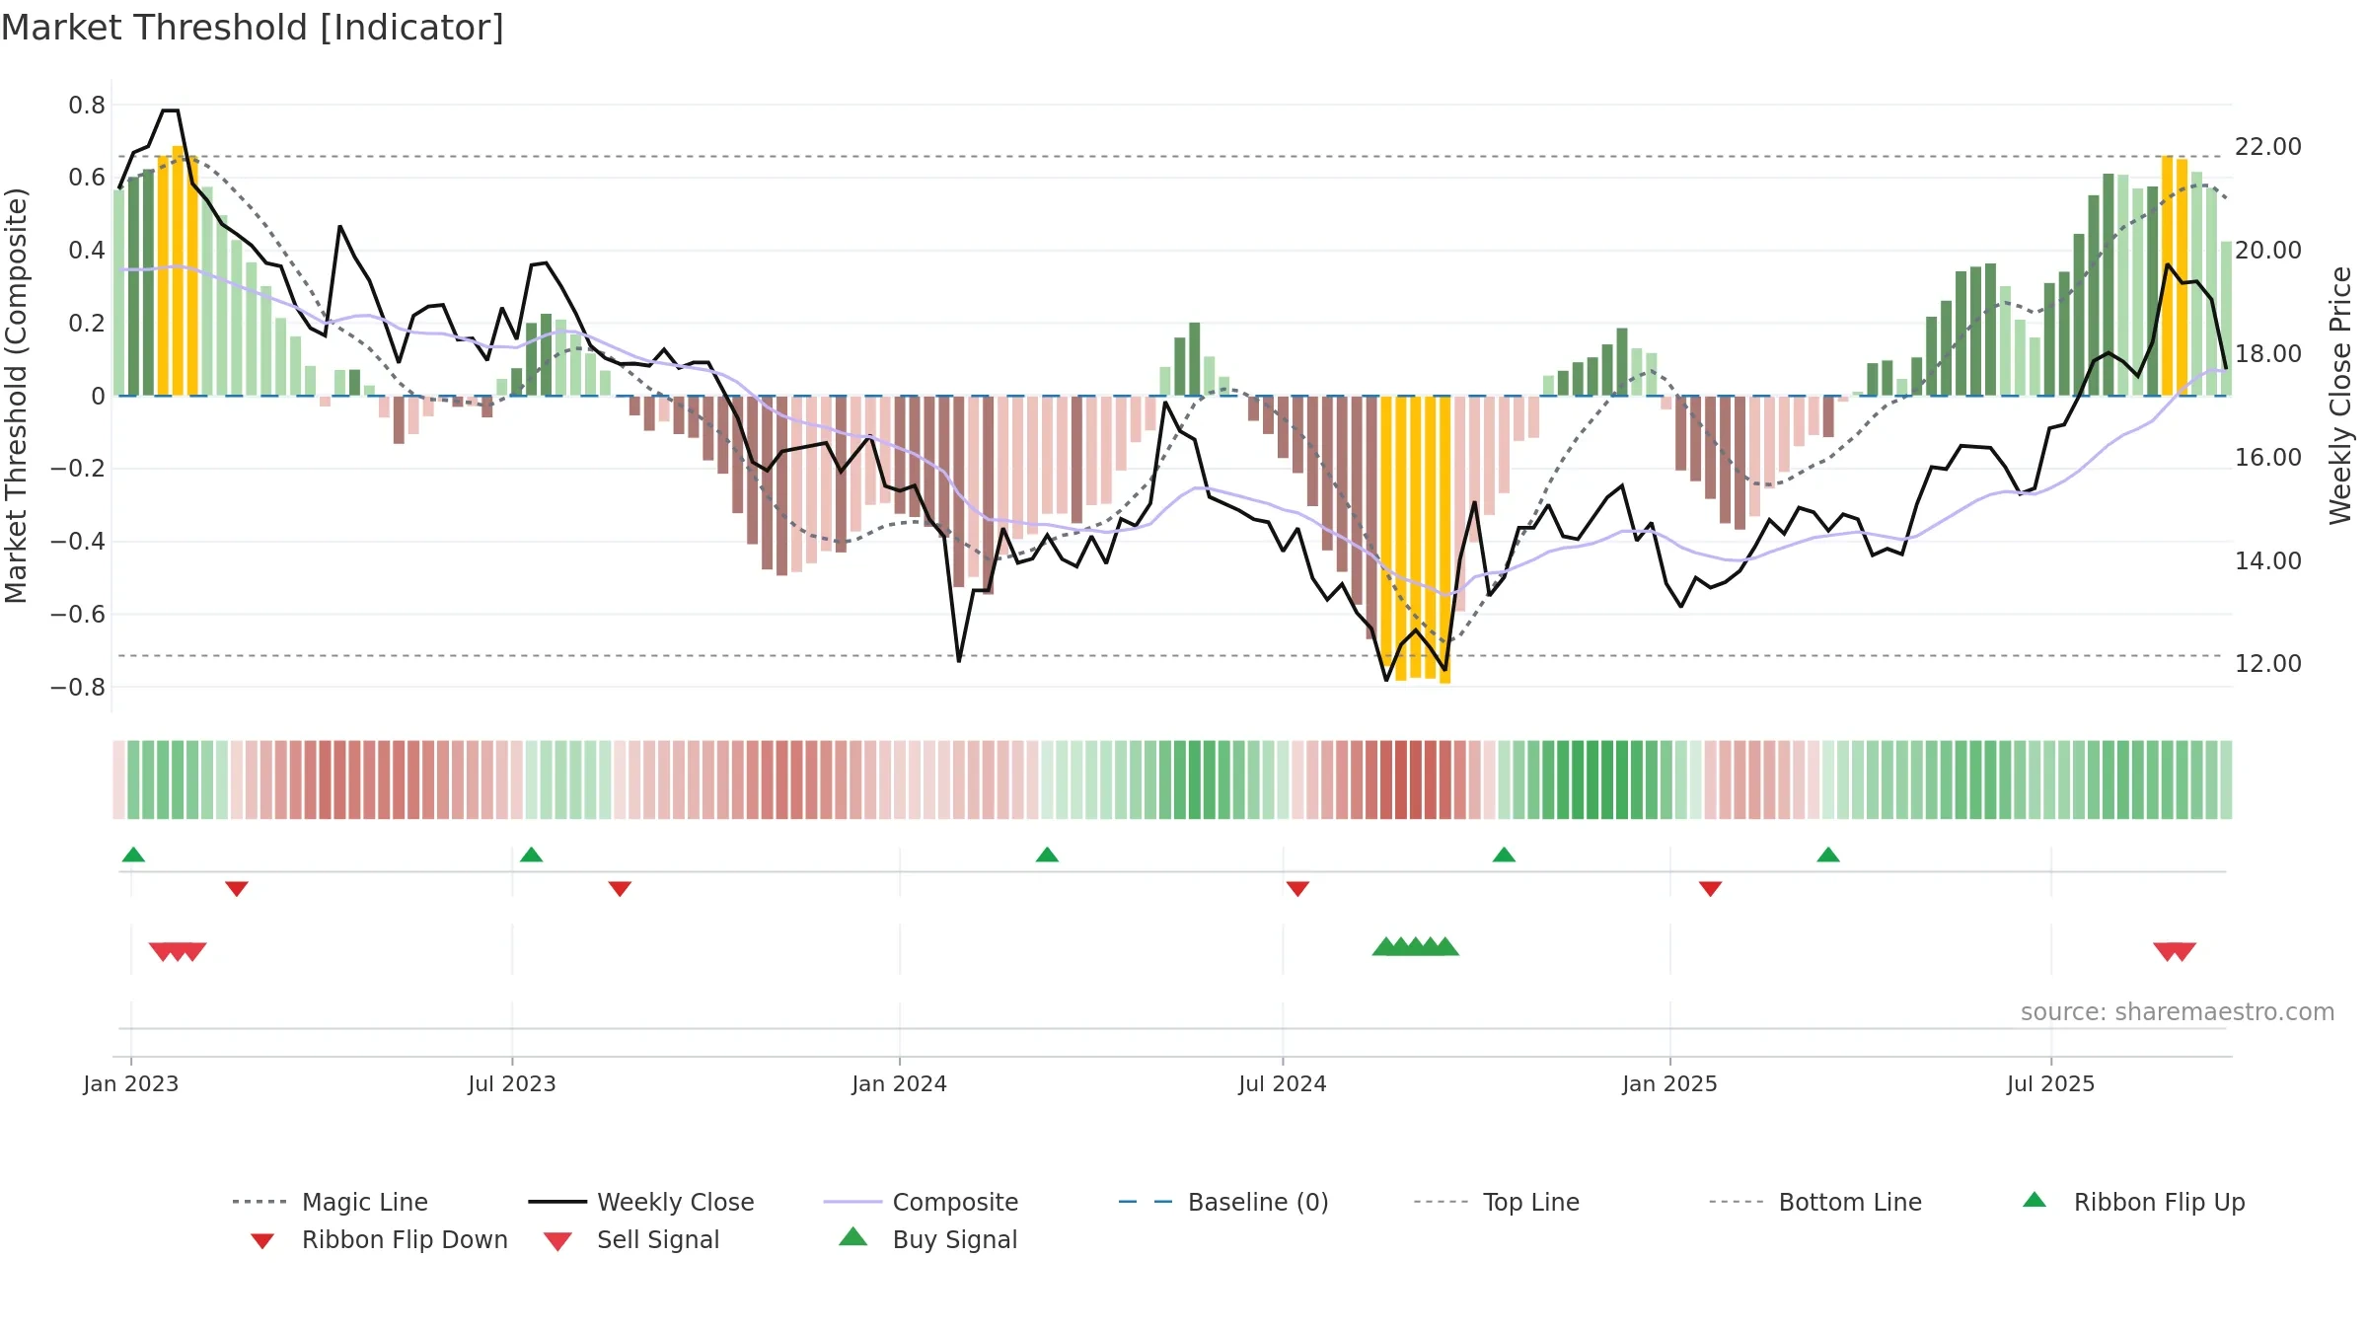Click the red Sell Signal legend triangle
Screen dimensions: 2368x1332
[557, 1241]
